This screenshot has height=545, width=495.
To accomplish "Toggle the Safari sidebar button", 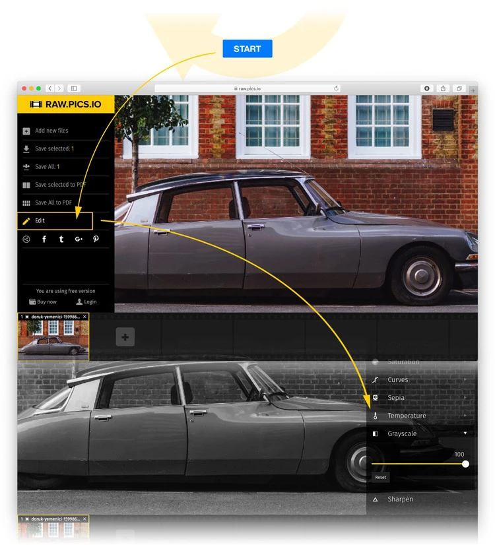I will coord(74,88).
